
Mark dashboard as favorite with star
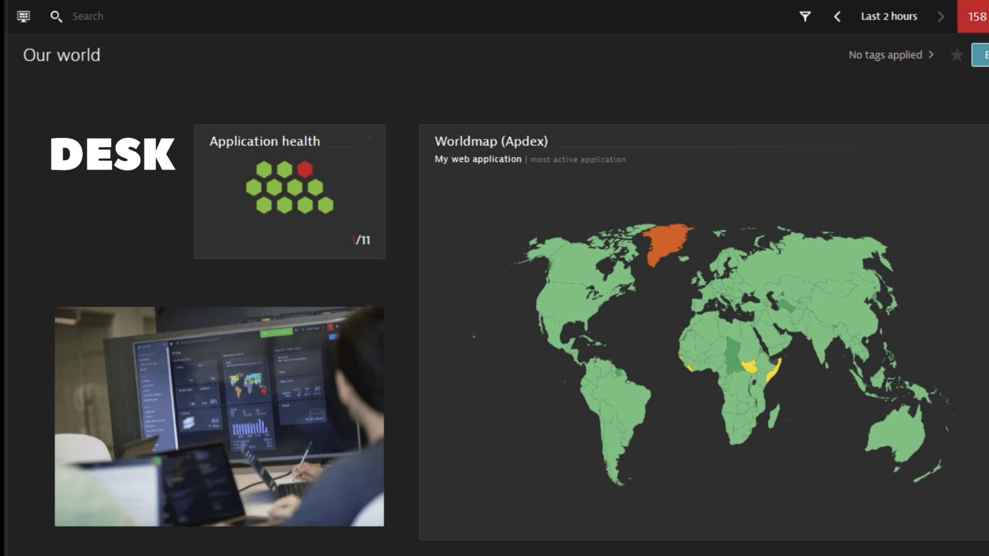(957, 55)
